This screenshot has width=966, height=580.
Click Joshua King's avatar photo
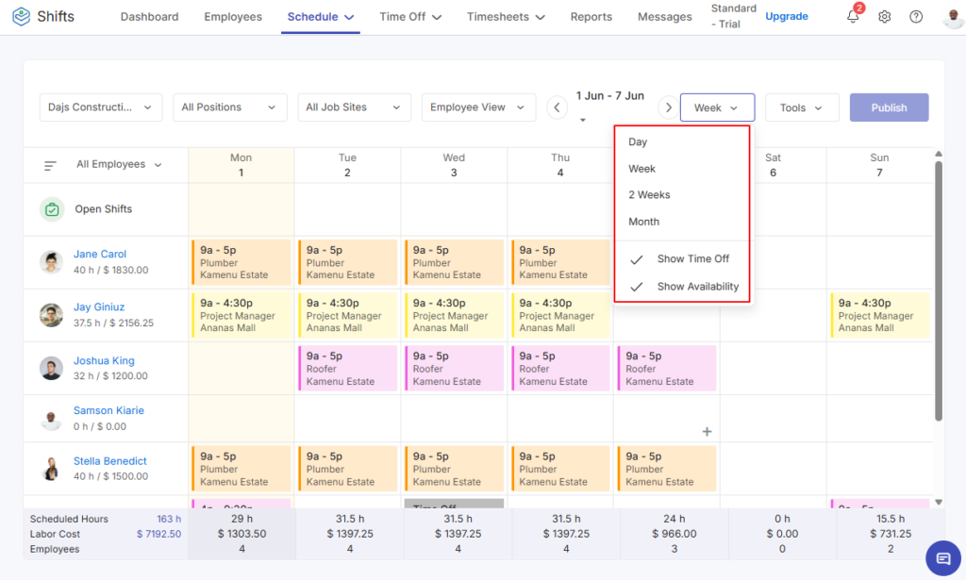(x=51, y=368)
